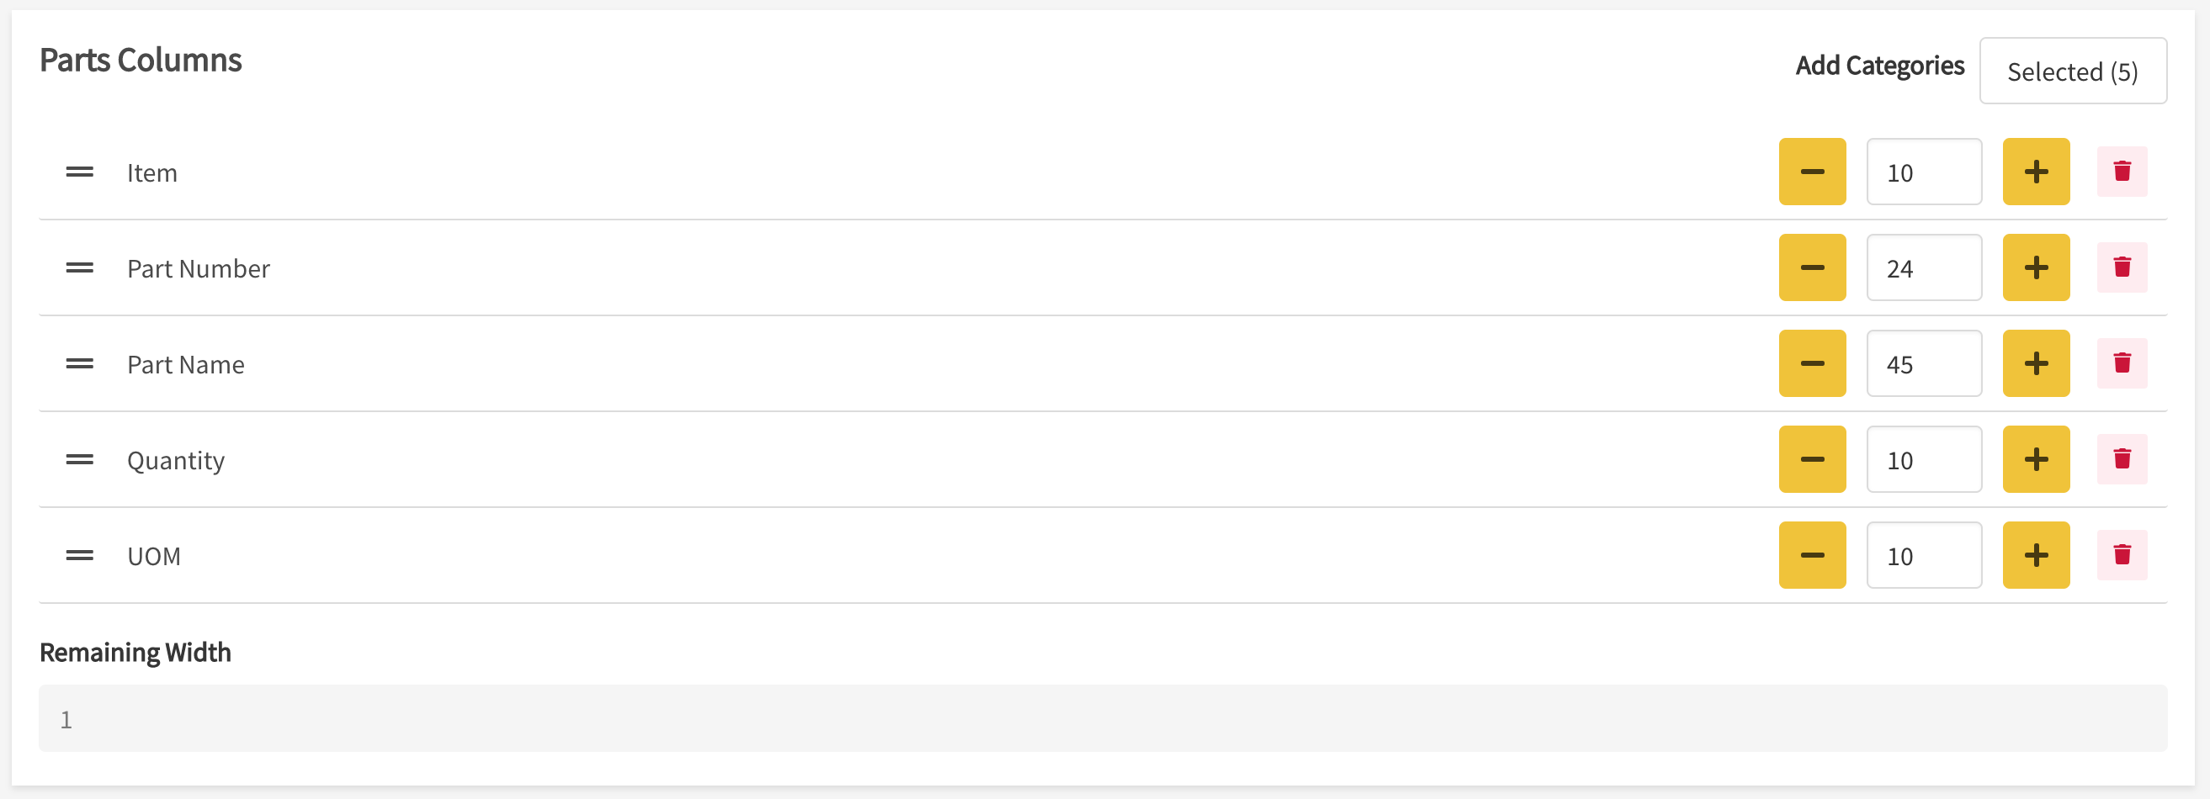
Task: Delete the Item column row
Action: (x=2122, y=172)
